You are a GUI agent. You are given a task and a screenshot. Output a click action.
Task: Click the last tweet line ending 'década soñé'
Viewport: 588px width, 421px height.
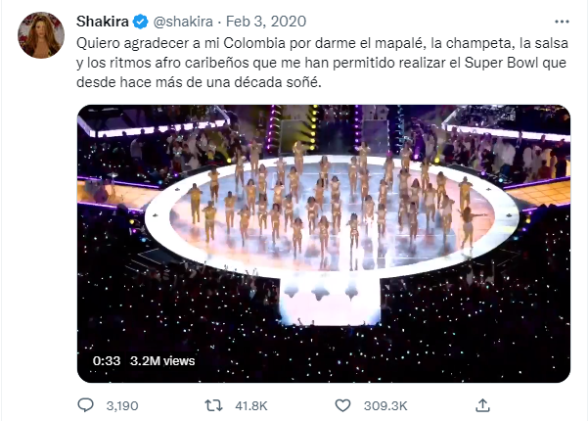pyautogui.click(x=200, y=82)
